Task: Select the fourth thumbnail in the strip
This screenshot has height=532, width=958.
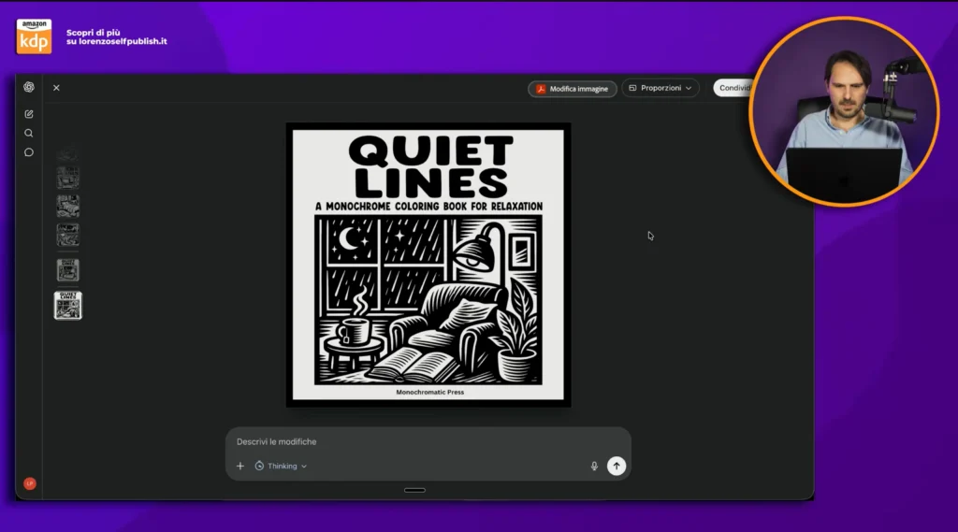Action: 67,235
